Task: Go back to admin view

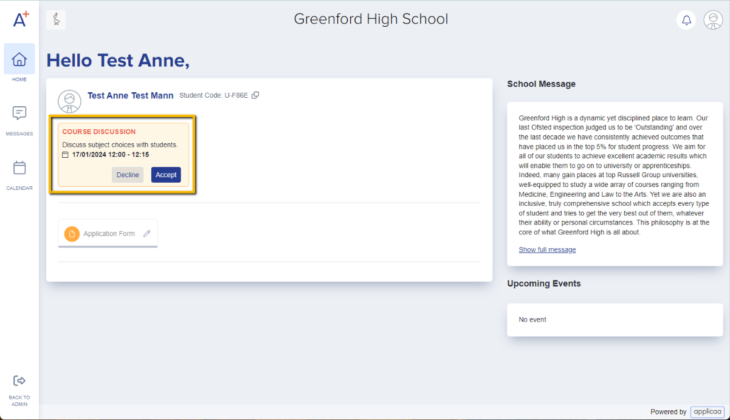Action: pos(19,390)
